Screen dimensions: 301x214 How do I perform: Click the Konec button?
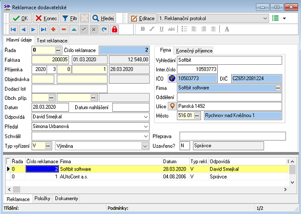click(46, 18)
